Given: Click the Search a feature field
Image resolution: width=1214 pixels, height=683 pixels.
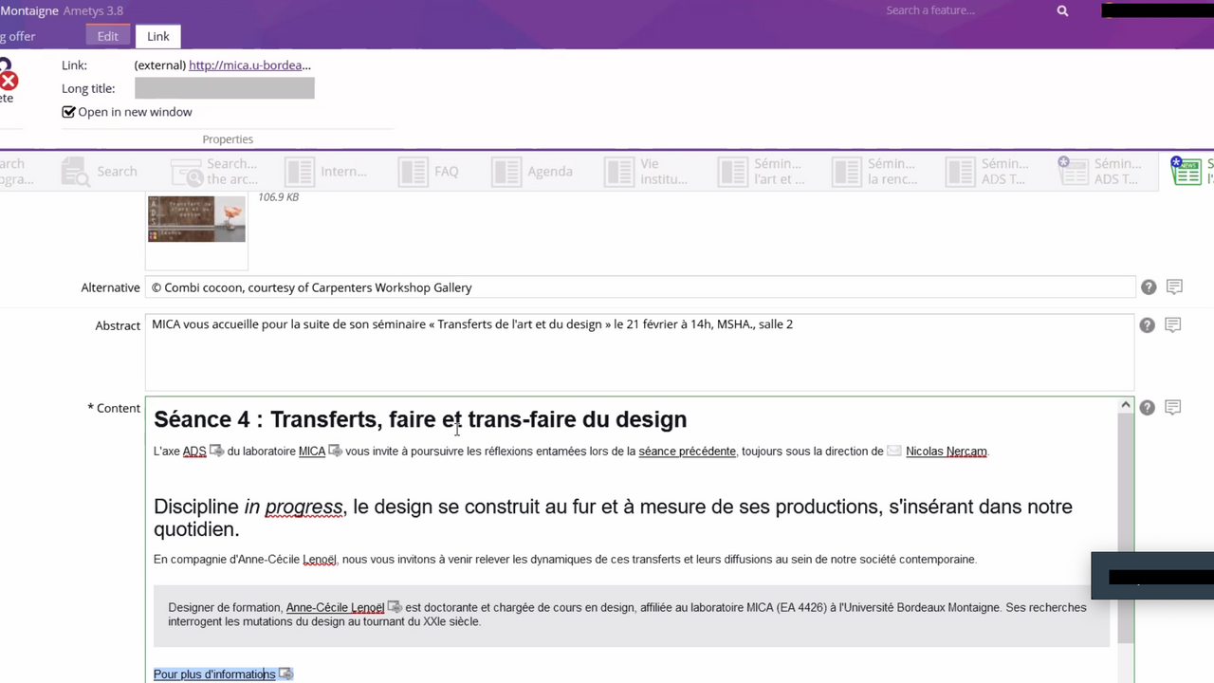Looking at the screenshot, I should (963, 11).
